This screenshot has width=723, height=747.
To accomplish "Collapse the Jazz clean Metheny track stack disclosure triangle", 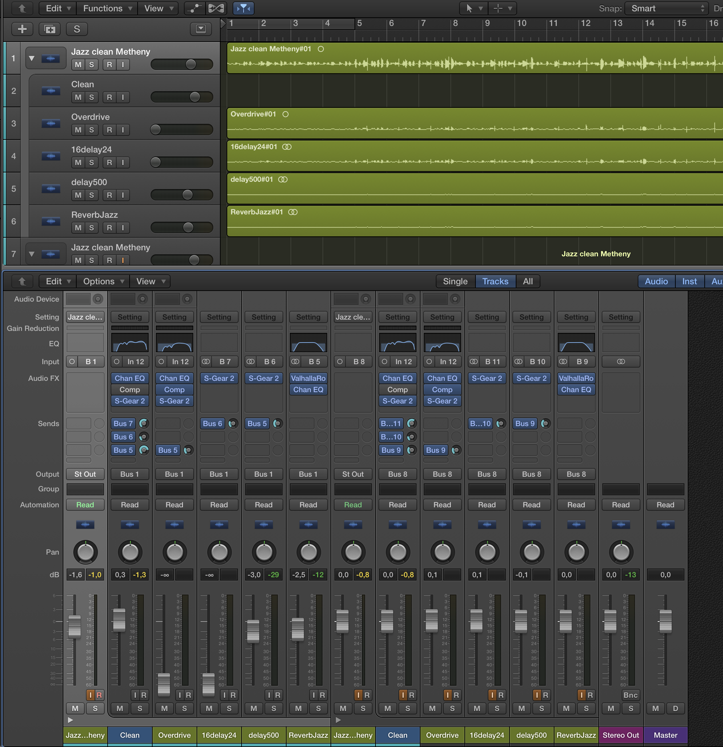I will [32, 58].
